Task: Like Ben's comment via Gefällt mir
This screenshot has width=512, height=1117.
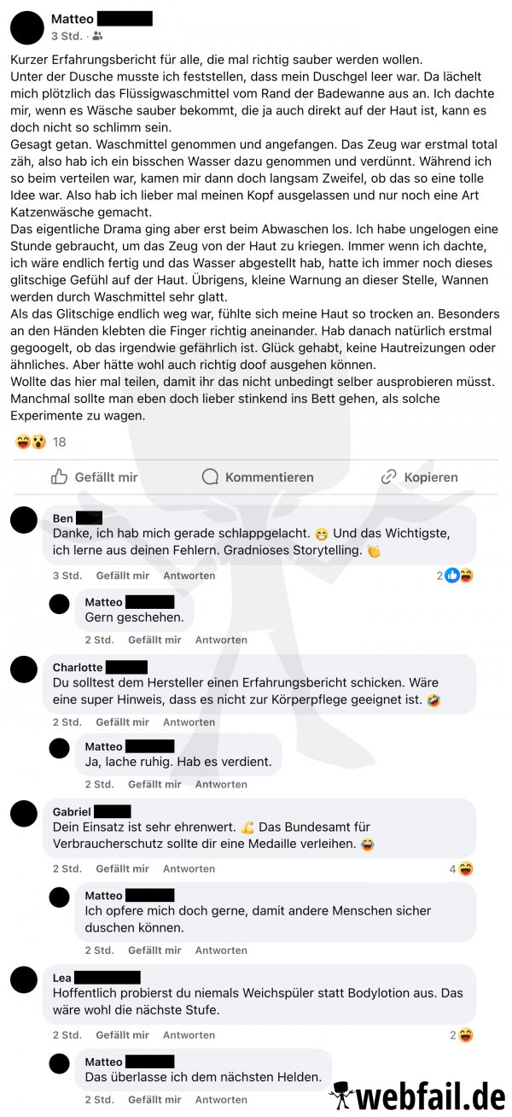Action: (x=123, y=576)
